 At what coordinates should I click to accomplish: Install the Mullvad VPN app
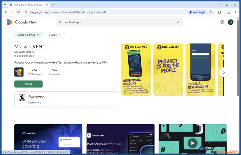pos(28,84)
